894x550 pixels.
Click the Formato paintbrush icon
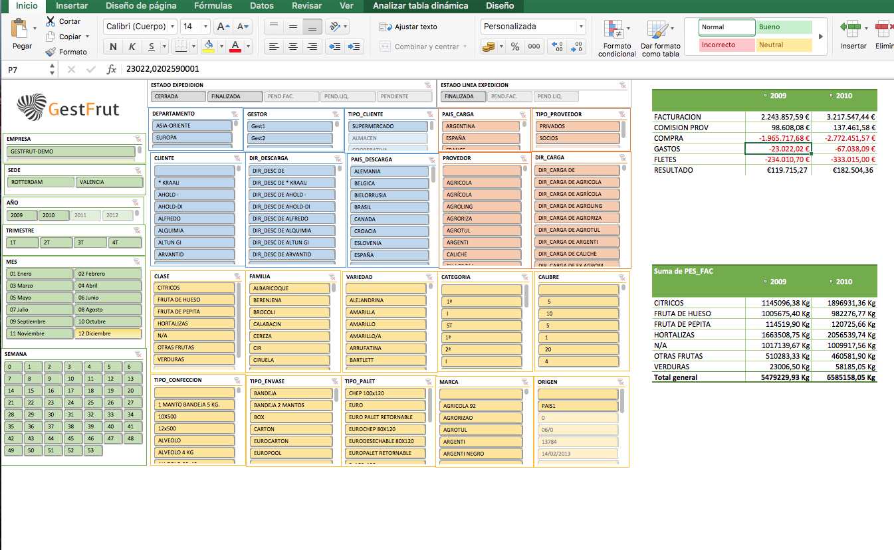click(51, 52)
